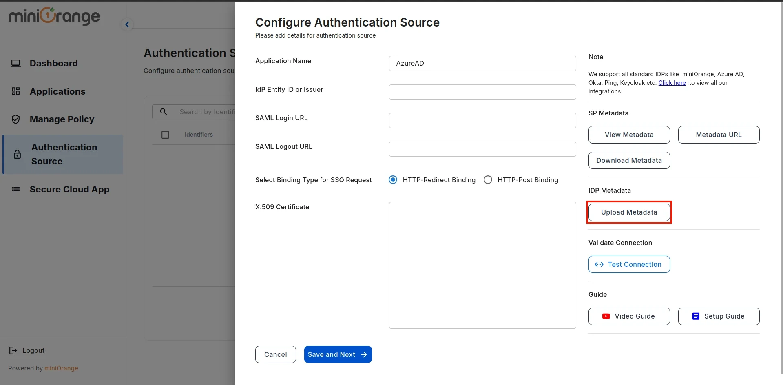The height and width of the screenshot is (385, 783).
Task: Collapse the sidebar with the chevron arrow
Action: [x=127, y=24]
